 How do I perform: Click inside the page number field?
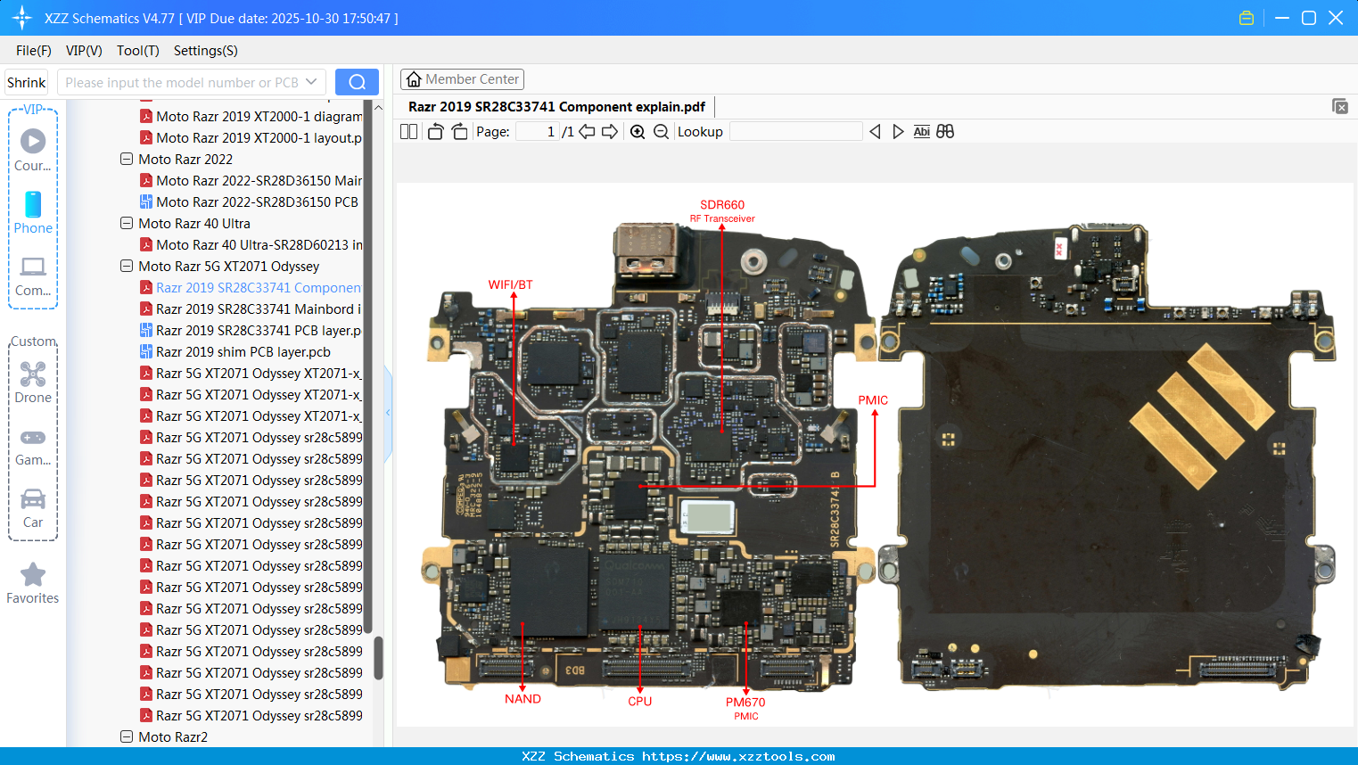pyautogui.click(x=535, y=131)
